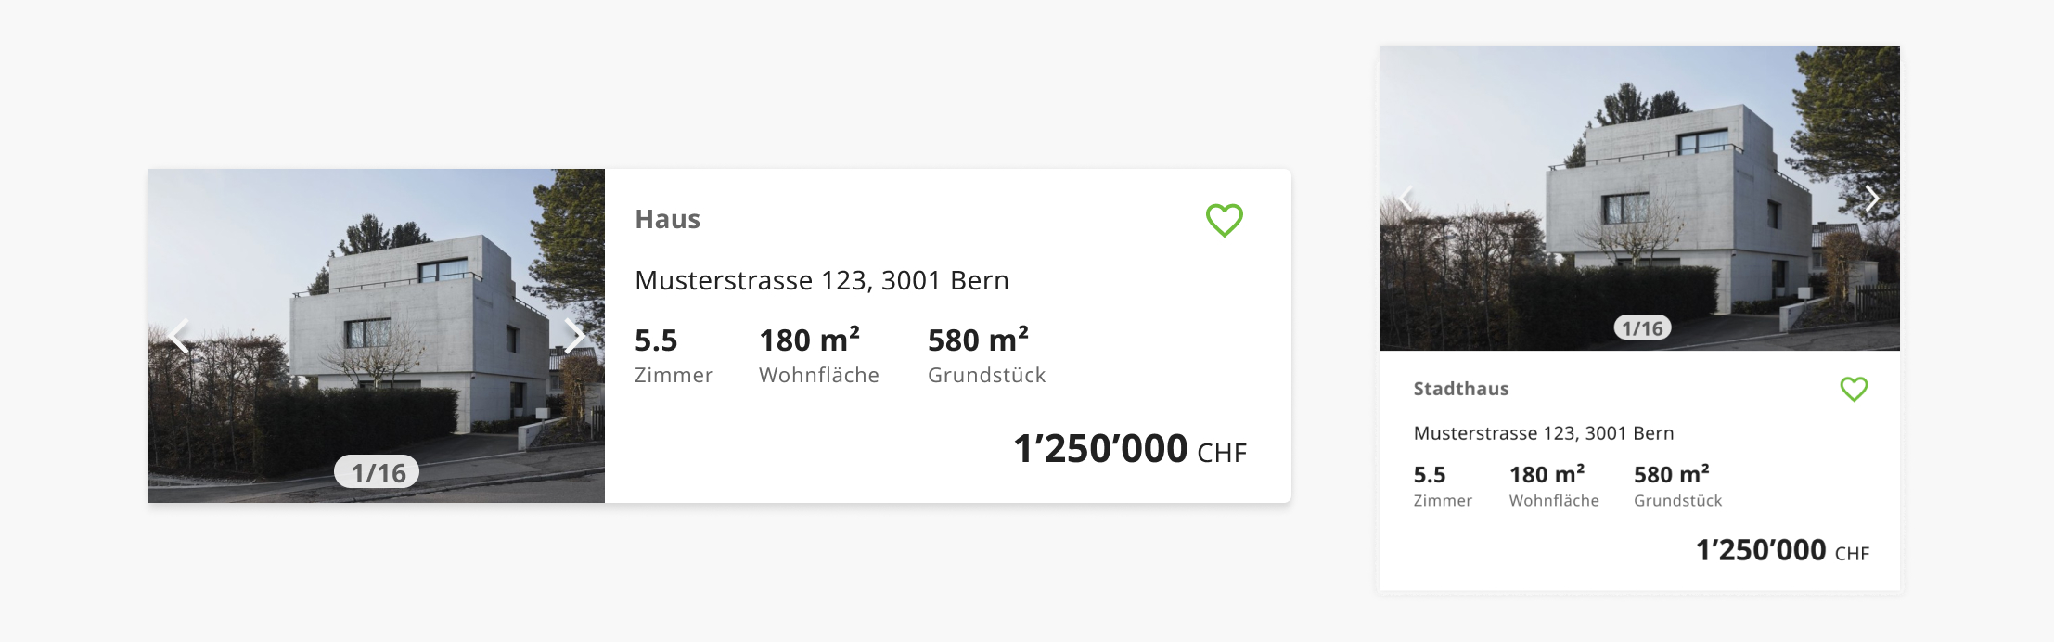Show previous photo on Haus card
The image size is (2054, 642).
pos(180,335)
